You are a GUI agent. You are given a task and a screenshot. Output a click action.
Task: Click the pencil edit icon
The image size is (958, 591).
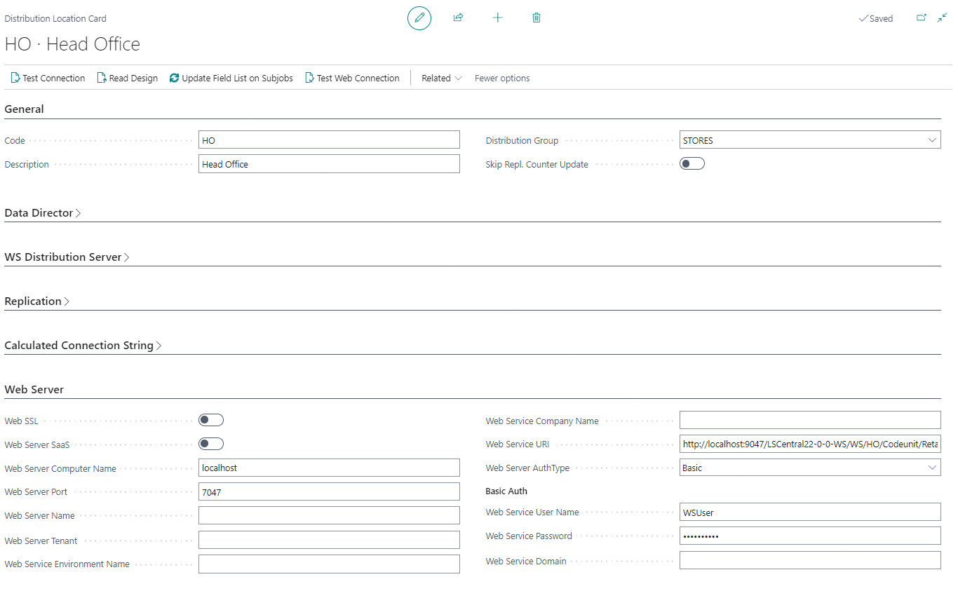point(419,18)
